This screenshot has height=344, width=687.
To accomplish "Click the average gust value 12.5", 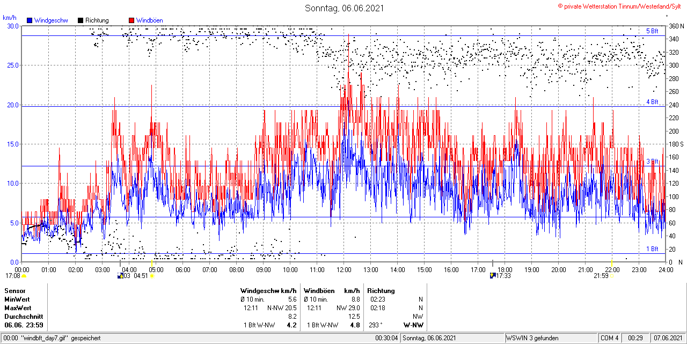I will (x=354, y=317).
